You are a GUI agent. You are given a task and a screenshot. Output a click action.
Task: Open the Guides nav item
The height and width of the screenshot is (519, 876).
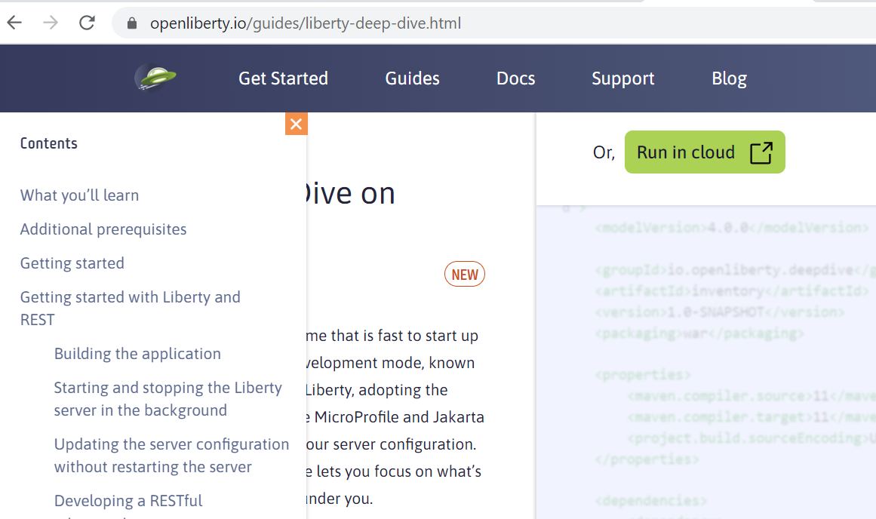(412, 78)
